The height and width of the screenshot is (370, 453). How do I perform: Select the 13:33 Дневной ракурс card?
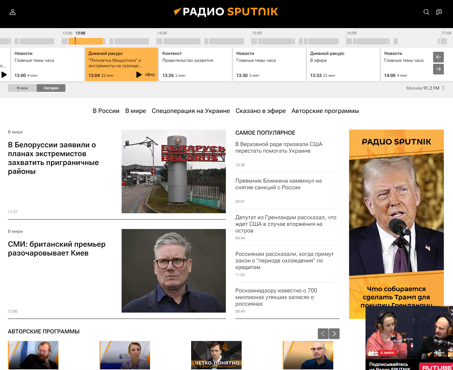[343, 64]
